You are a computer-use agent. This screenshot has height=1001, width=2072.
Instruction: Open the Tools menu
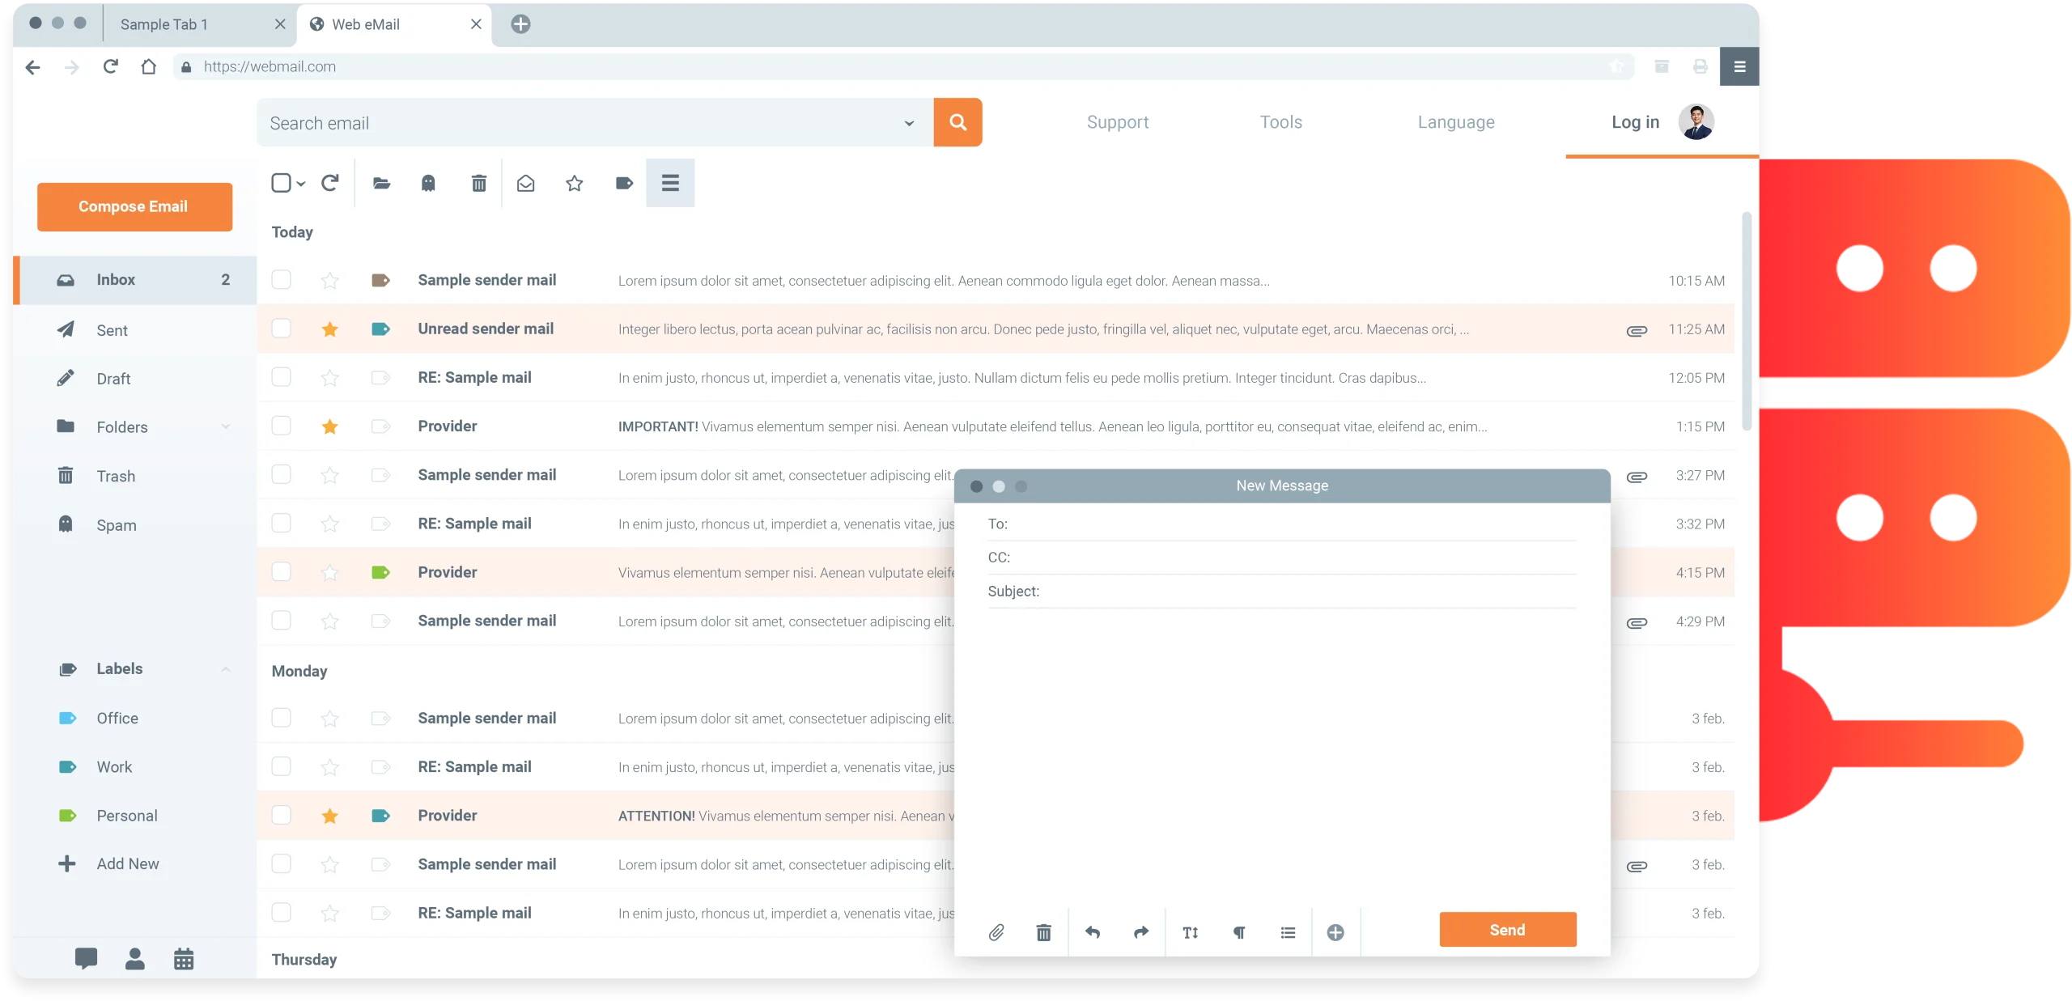(1280, 122)
